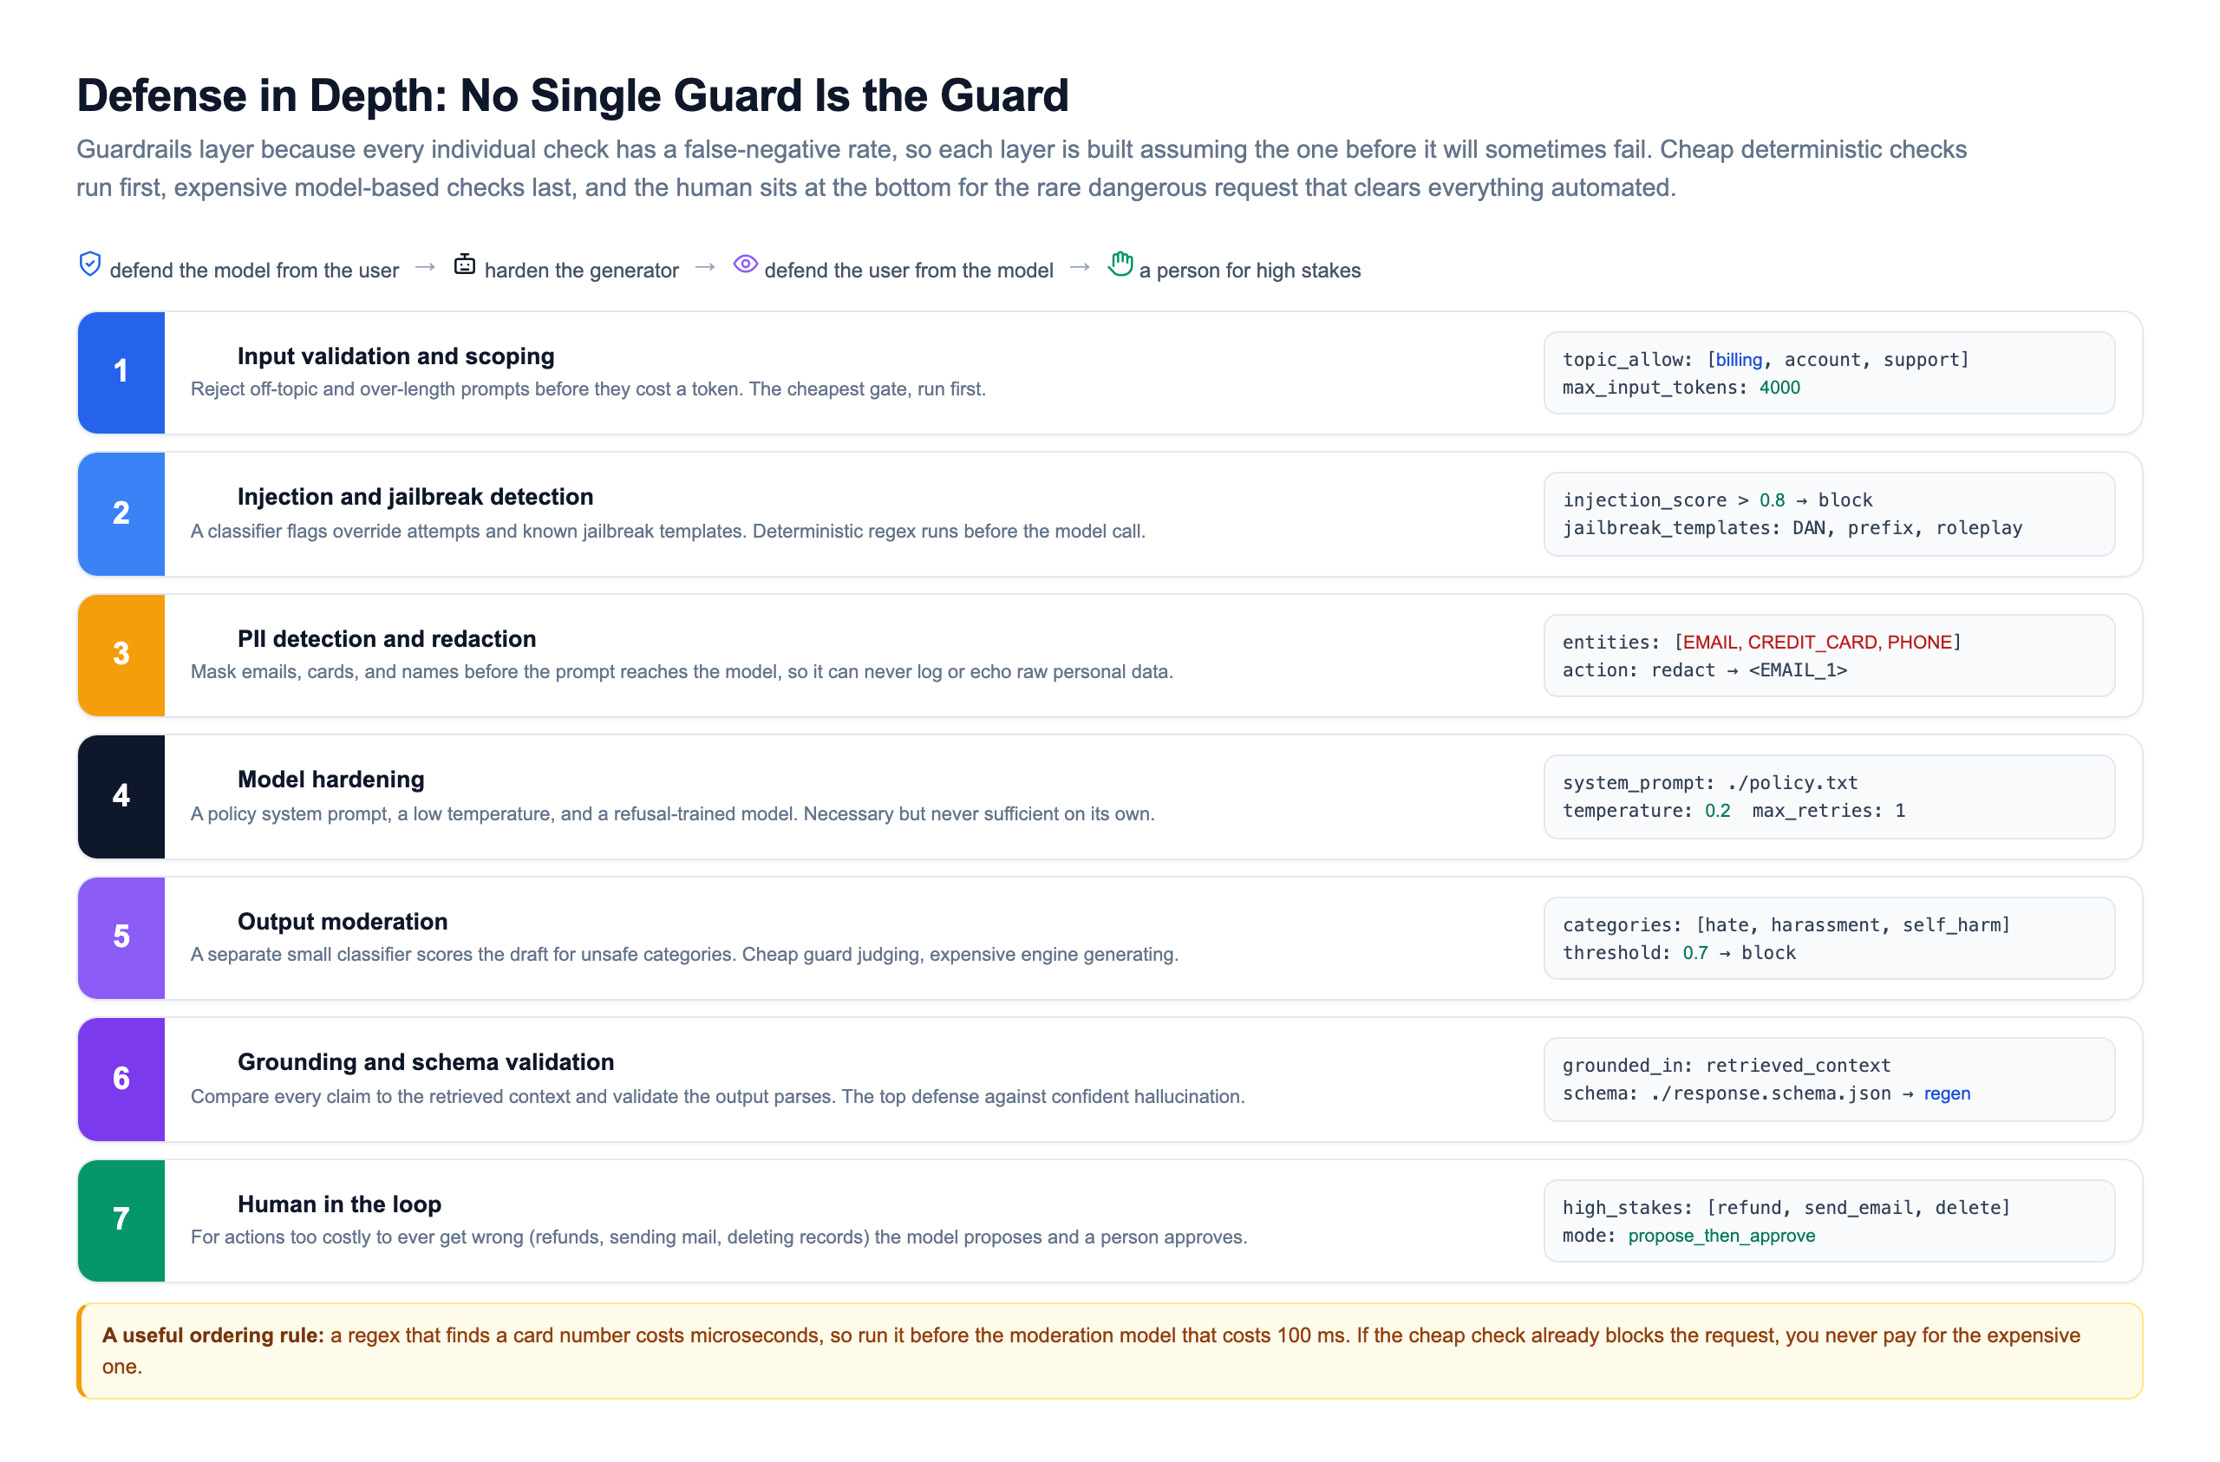Click the Input validation and scoping heading
Viewport: 2220px width, 1462px height.
(x=395, y=356)
